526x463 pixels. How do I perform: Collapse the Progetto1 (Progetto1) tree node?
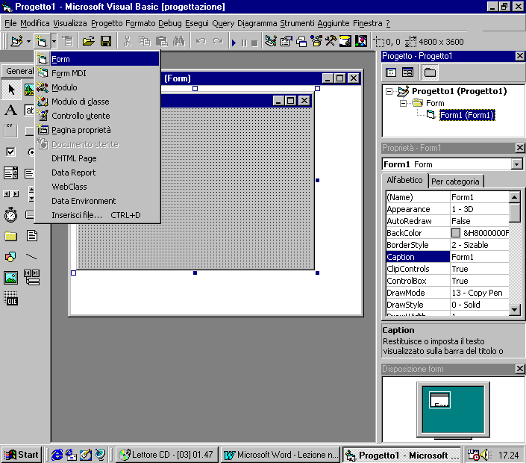click(389, 91)
